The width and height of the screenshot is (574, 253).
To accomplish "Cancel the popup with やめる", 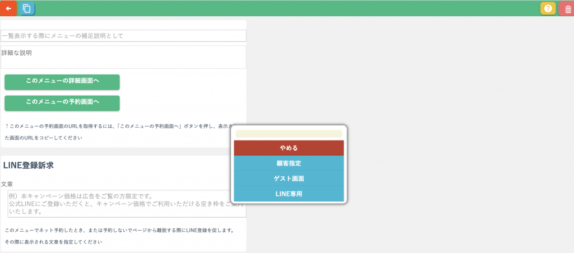I will click(x=289, y=148).
